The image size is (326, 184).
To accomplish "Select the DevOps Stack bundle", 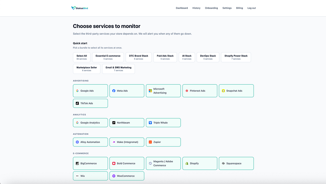I will 208,57.
